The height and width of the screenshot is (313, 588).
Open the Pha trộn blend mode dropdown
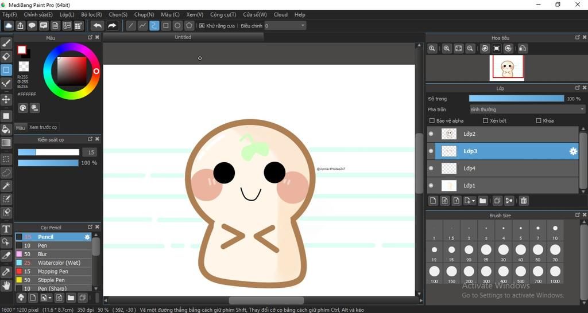click(x=527, y=109)
